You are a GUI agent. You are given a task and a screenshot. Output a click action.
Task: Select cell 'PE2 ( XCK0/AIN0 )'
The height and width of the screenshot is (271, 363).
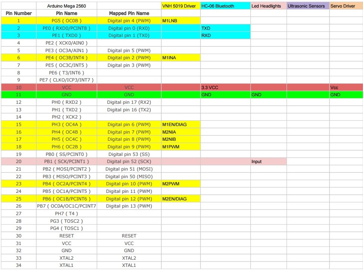pos(66,43)
